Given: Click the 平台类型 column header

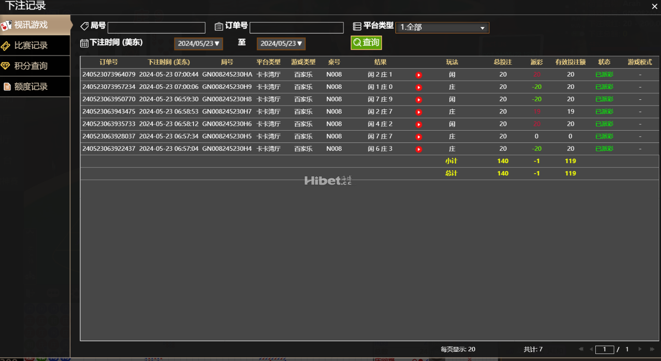Looking at the screenshot, I should 268,62.
